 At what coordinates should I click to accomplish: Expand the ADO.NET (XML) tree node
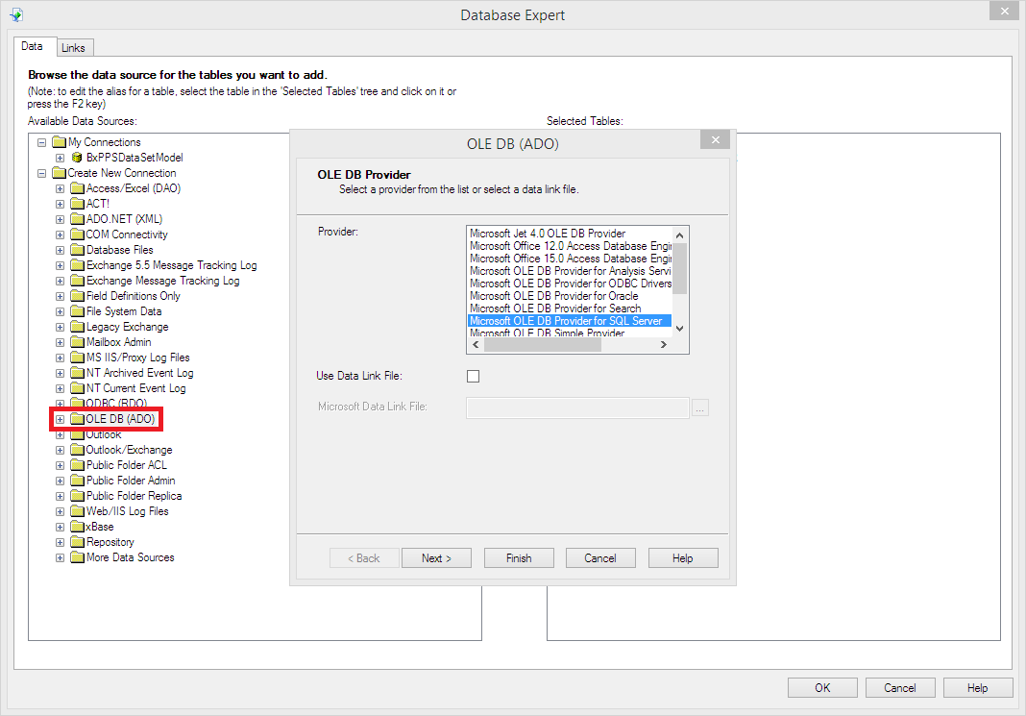click(x=60, y=219)
